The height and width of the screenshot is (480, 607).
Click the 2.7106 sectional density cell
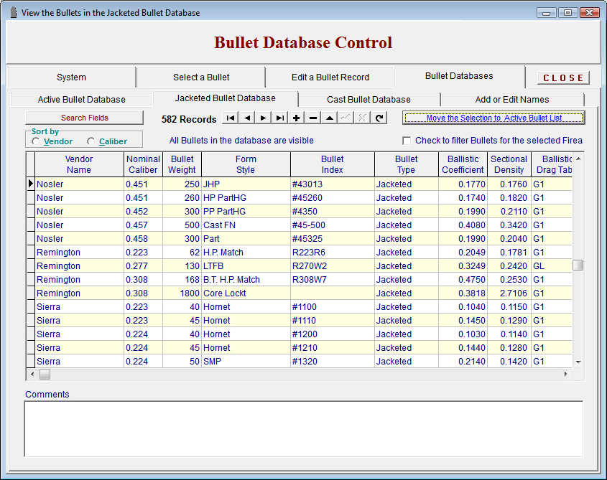509,293
